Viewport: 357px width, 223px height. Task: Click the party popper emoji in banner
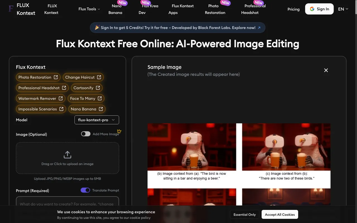(97, 28)
